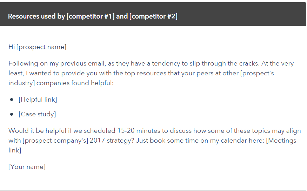Click the second bullet point marker
The image size is (307, 191).
(x=12, y=114)
